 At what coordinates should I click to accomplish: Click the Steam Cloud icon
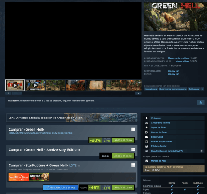(x=146, y=137)
